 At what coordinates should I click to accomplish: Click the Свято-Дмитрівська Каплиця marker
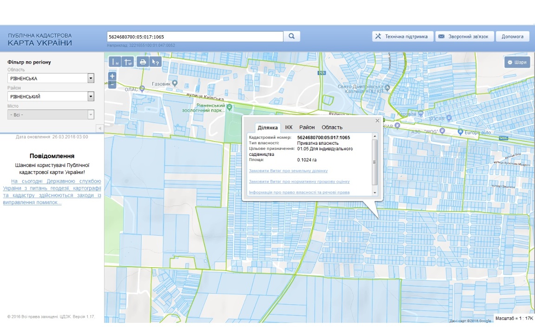(387, 88)
